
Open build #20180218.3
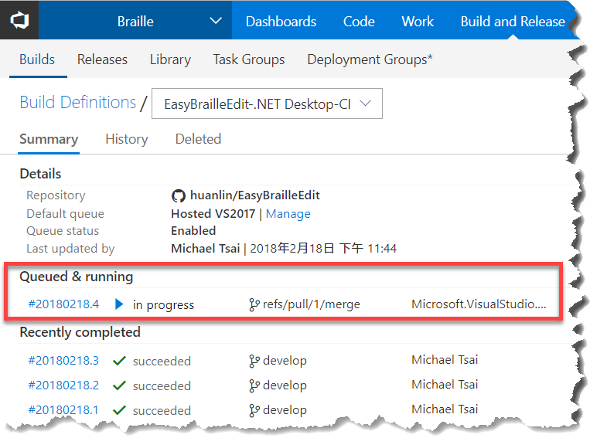click(63, 360)
